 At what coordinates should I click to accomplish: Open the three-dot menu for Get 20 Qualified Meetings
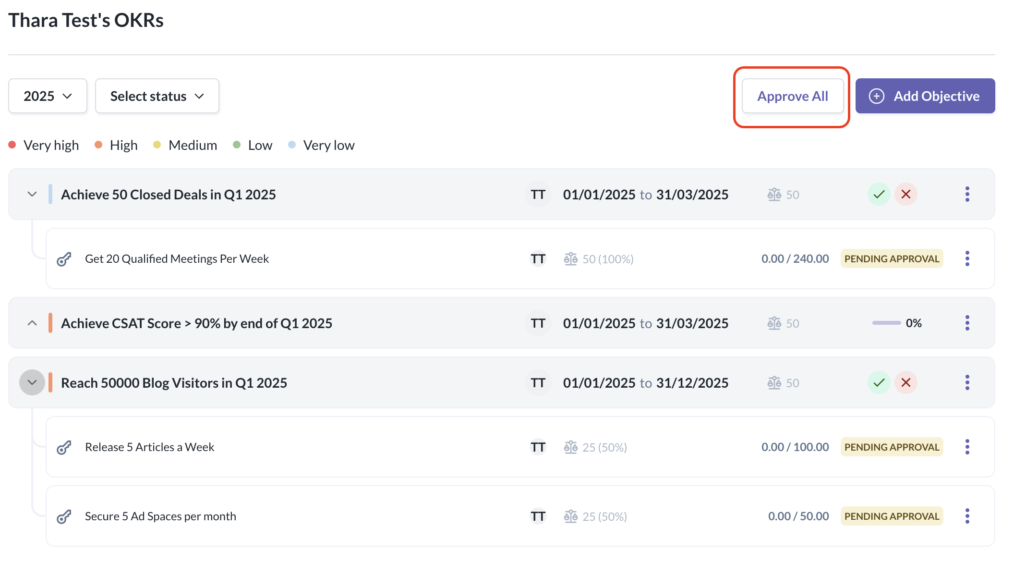(967, 259)
